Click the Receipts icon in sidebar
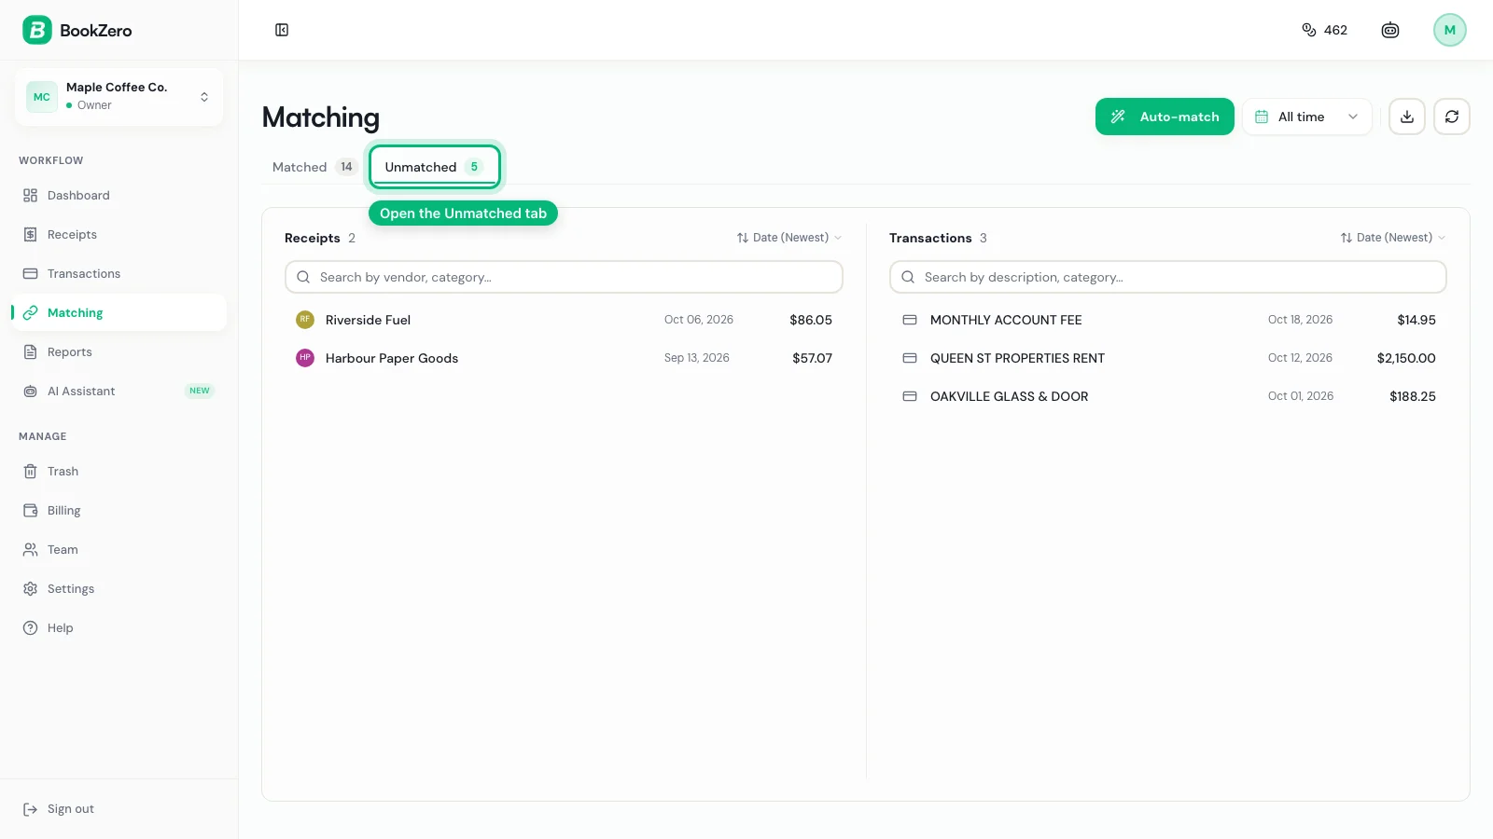The height and width of the screenshot is (839, 1493). pyautogui.click(x=30, y=234)
